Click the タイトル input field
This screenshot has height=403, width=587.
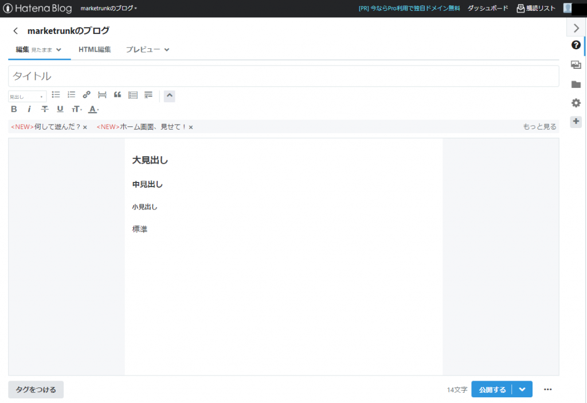click(283, 76)
